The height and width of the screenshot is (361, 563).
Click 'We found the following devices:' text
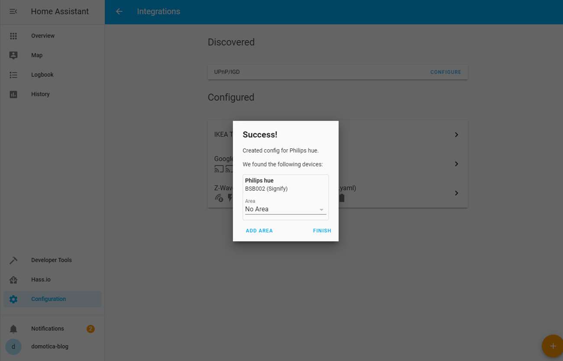[x=283, y=164]
